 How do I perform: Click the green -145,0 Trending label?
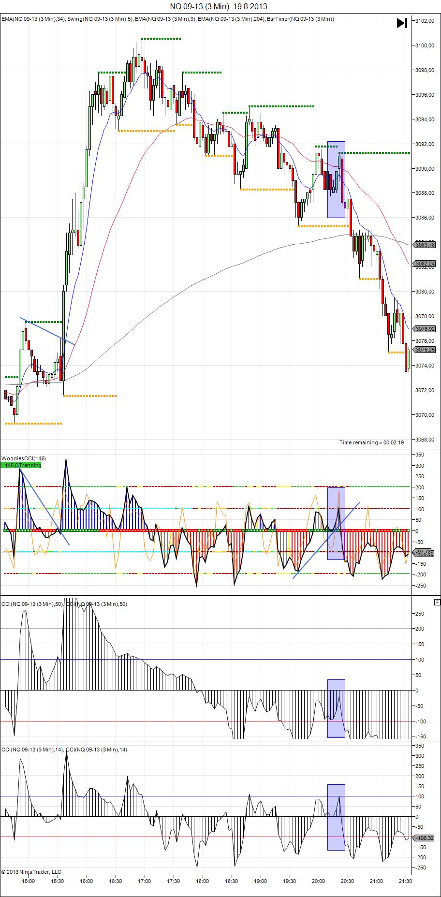click(21, 465)
